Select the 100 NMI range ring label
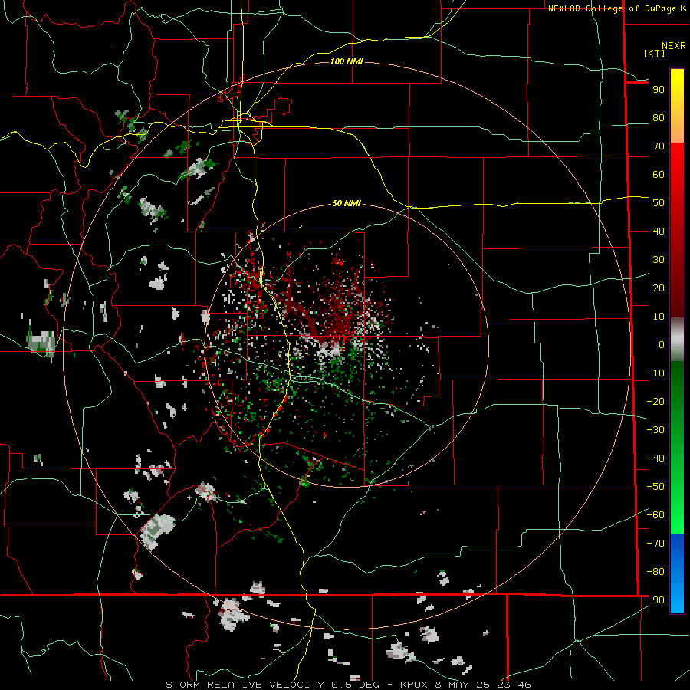The image size is (690, 690). click(347, 61)
